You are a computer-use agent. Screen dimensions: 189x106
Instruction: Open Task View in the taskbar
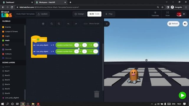[x=17, y=104]
